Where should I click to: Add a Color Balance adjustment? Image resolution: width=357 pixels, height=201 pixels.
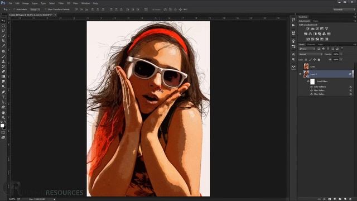click(x=310, y=33)
